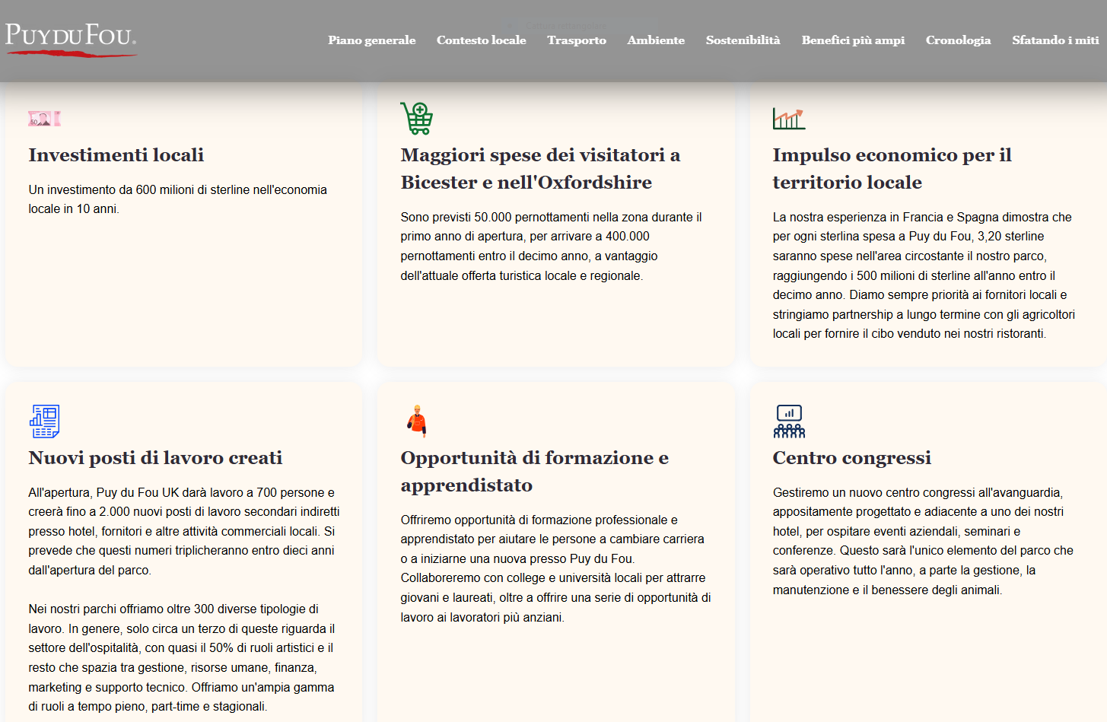1107x722 pixels.
Task: Click paragraph starting Offriremo opportunità di formazione
Action: [x=555, y=568]
